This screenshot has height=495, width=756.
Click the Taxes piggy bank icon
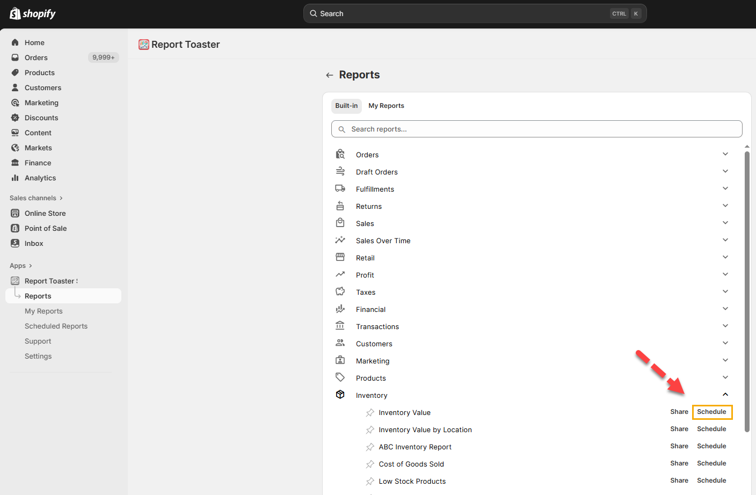pyautogui.click(x=340, y=292)
